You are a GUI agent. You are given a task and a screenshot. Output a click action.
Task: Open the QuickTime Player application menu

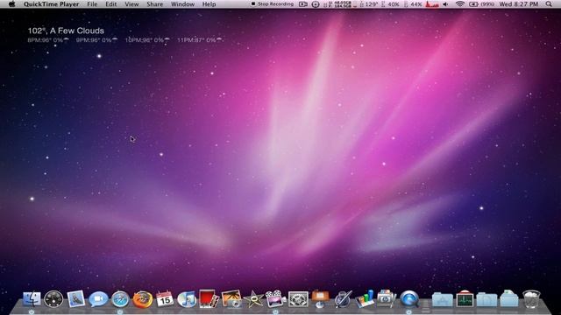point(52,4)
